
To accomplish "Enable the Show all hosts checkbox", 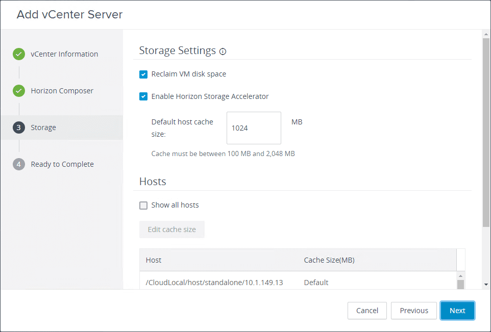I will [x=143, y=206].
